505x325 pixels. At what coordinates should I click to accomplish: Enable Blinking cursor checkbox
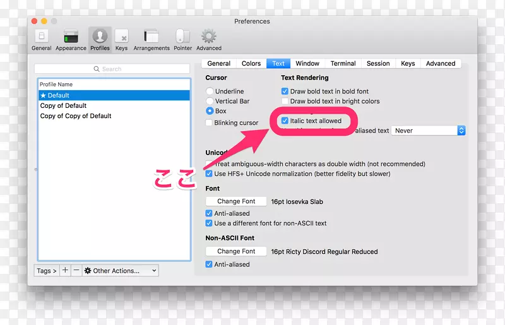(210, 123)
